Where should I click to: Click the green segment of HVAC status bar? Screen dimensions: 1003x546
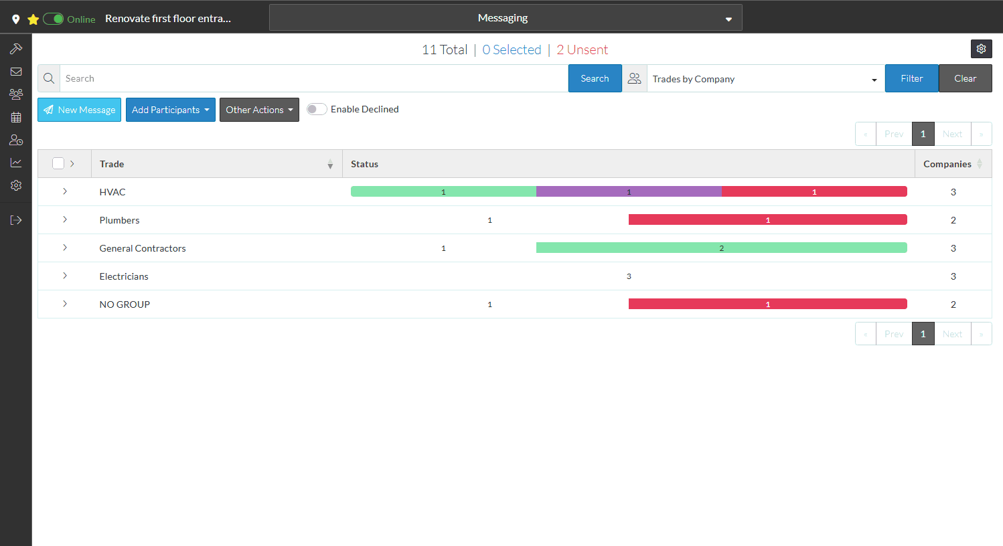pyautogui.click(x=443, y=191)
